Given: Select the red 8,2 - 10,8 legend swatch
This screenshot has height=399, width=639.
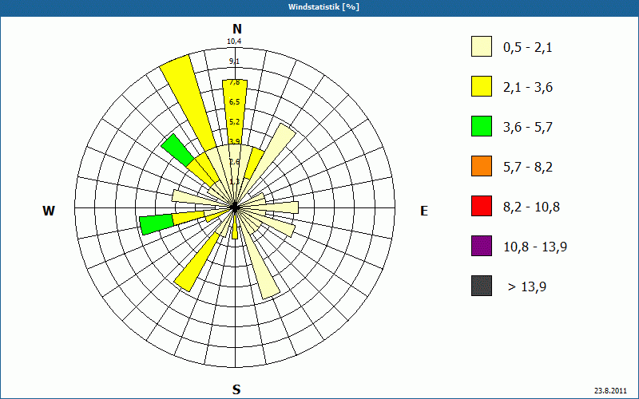Looking at the screenshot, I should [x=482, y=206].
